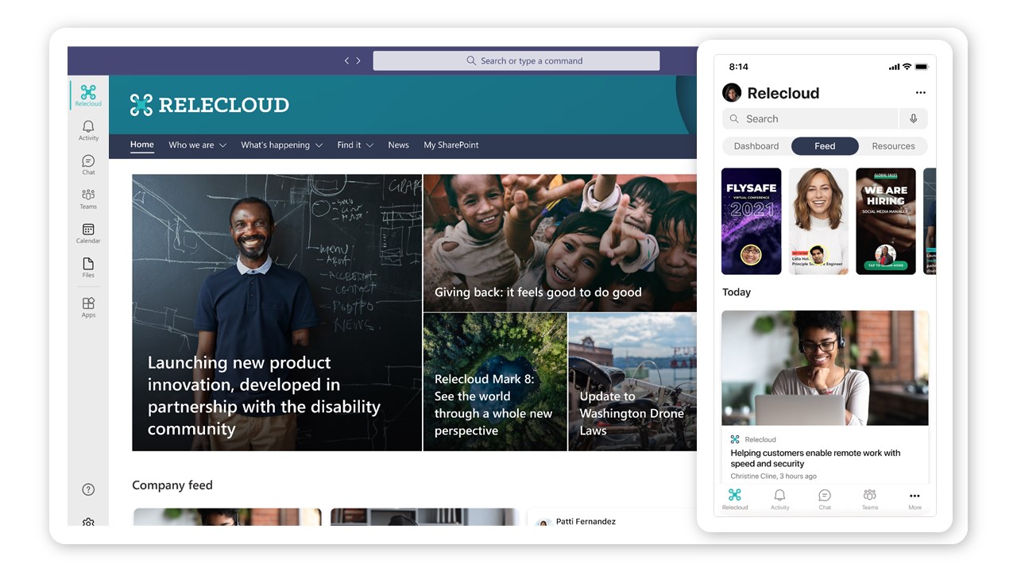Open Relecloud app in Teams sidebar
The image size is (1017, 572).
point(88,95)
